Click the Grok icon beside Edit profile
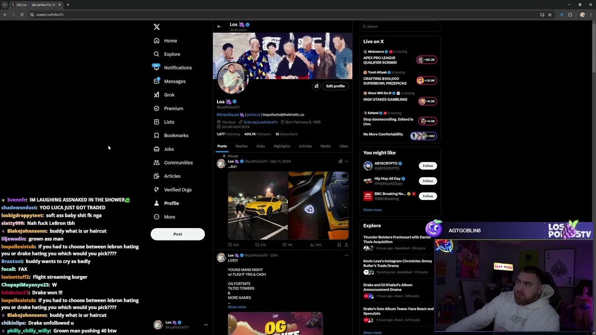Viewport: 596px width, 335px height. point(316,86)
